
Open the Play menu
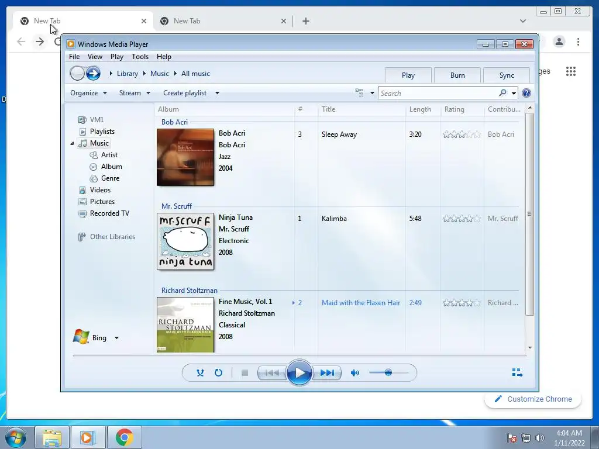pyautogui.click(x=117, y=57)
